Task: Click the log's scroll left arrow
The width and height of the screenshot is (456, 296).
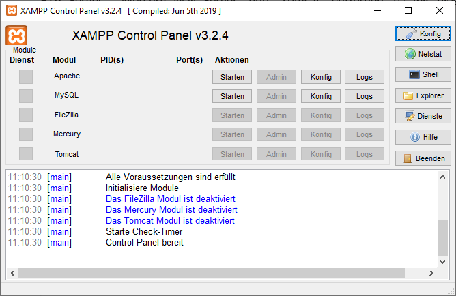Action: point(12,273)
